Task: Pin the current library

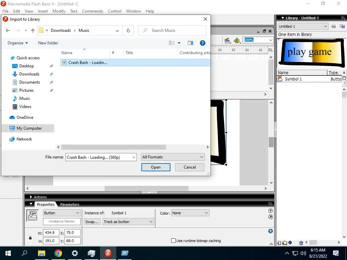Action: click(333, 26)
